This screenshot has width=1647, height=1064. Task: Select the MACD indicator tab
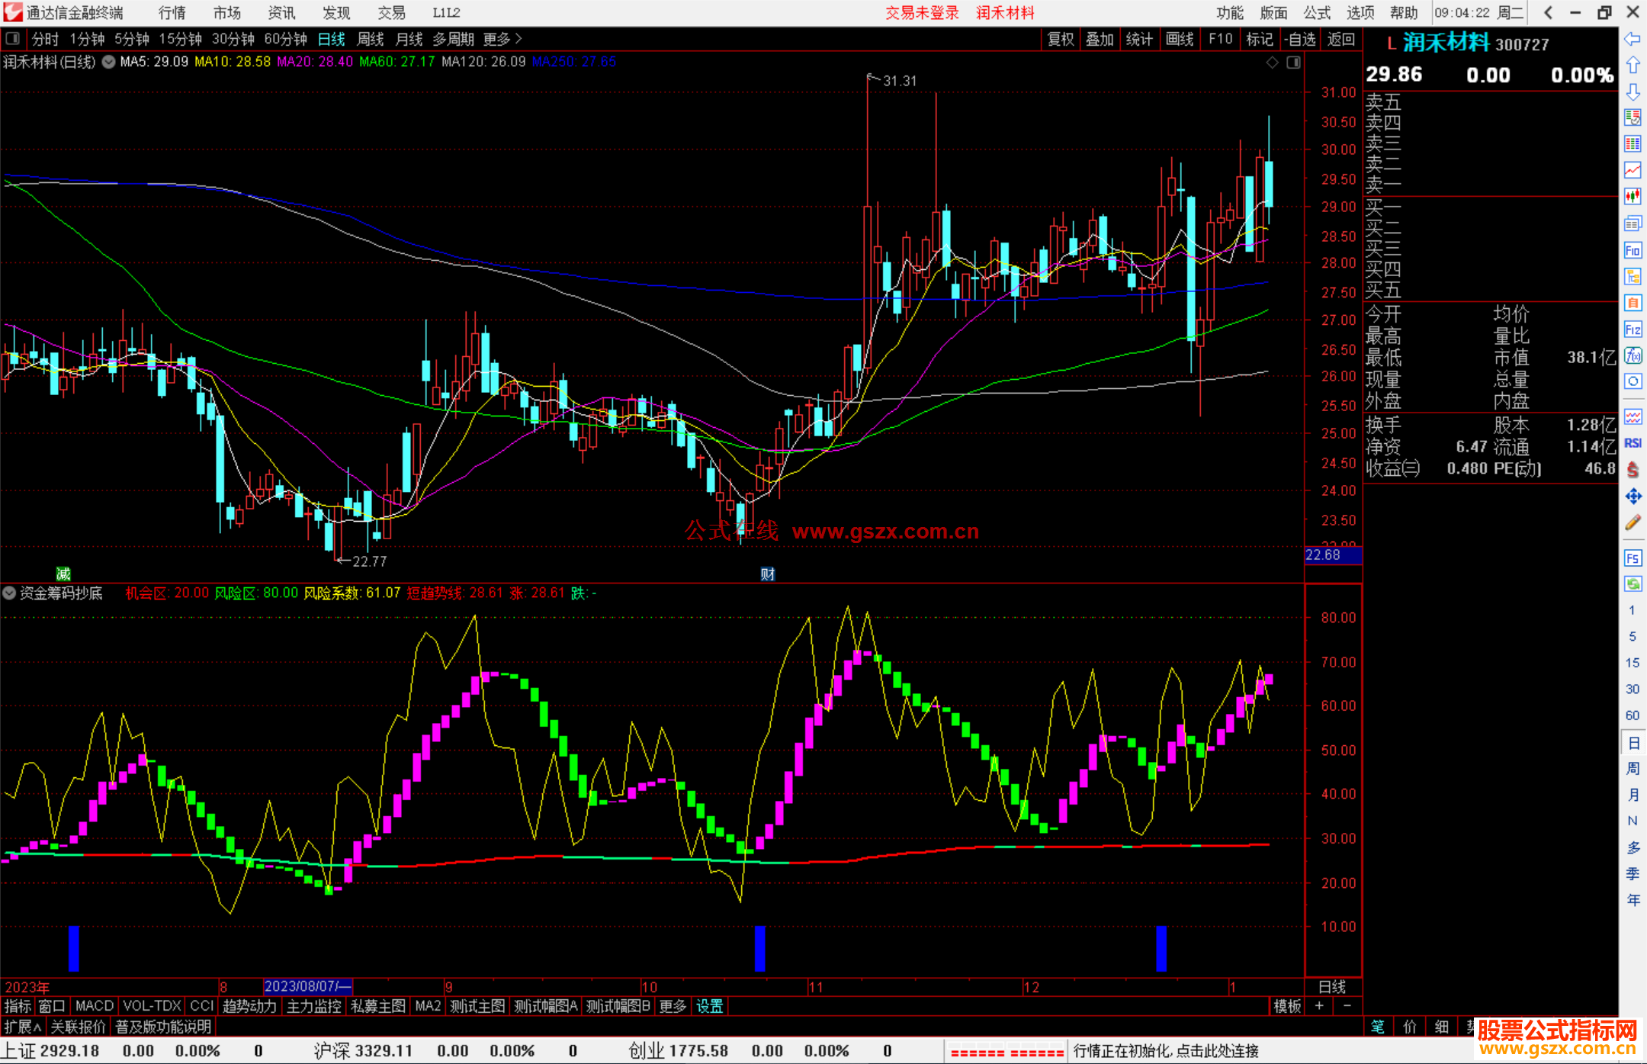click(94, 1006)
